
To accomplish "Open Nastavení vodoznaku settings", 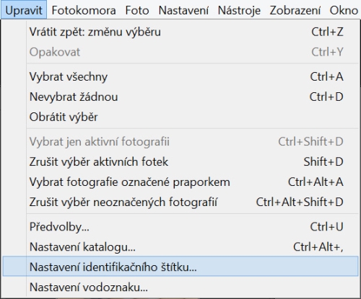I will click(180, 287).
